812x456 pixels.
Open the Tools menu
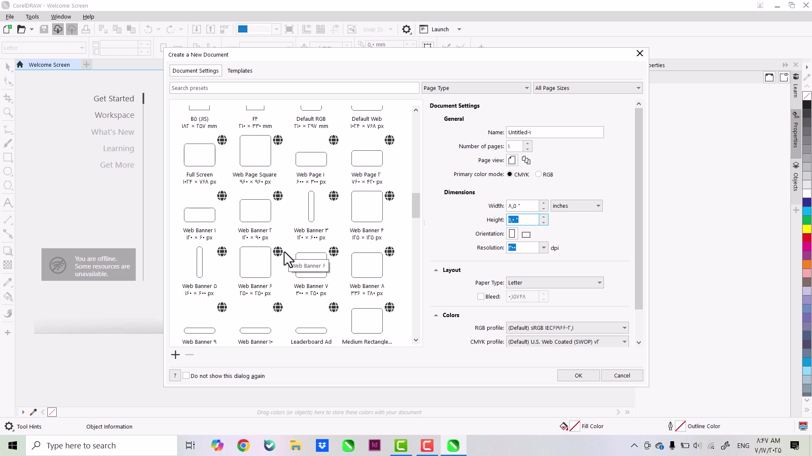[x=32, y=16]
